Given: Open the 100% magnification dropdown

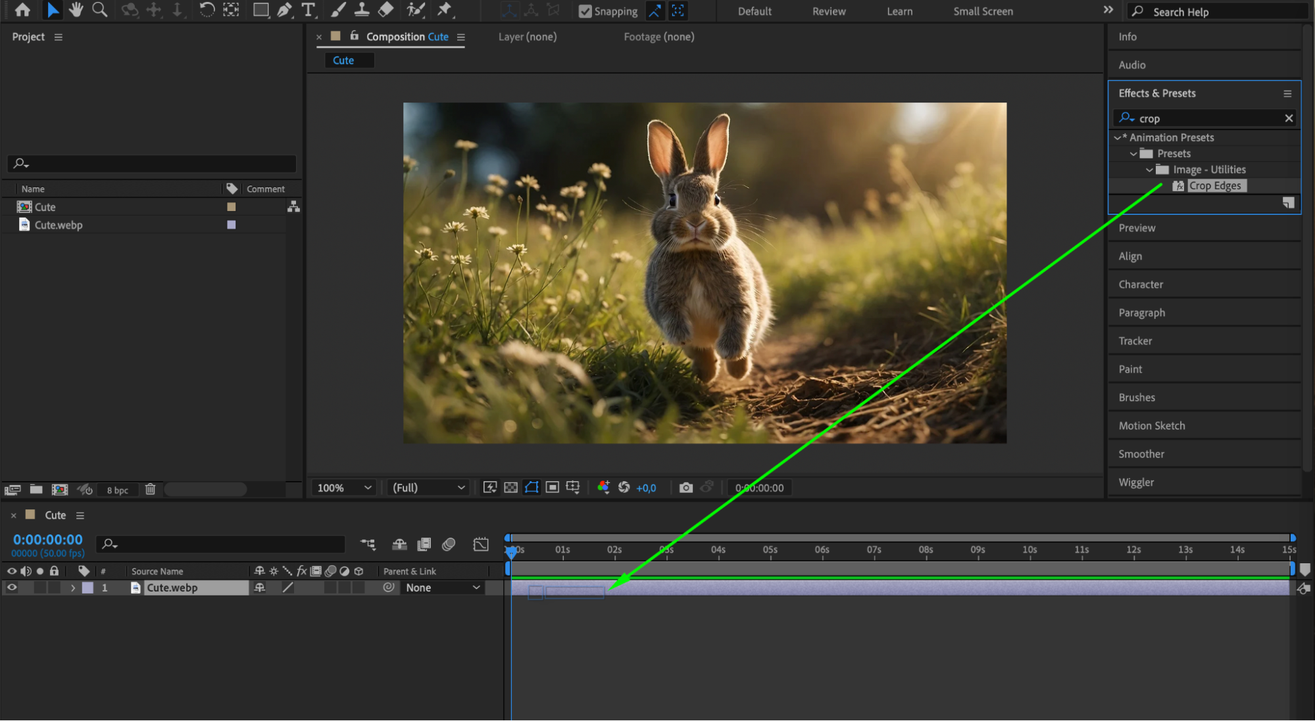Looking at the screenshot, I should [x=344, y=488].
